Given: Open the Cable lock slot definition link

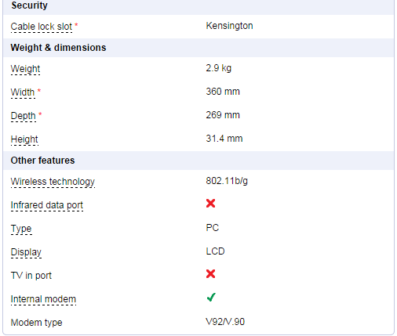Looking at the screenshot, I should point(42,27).
